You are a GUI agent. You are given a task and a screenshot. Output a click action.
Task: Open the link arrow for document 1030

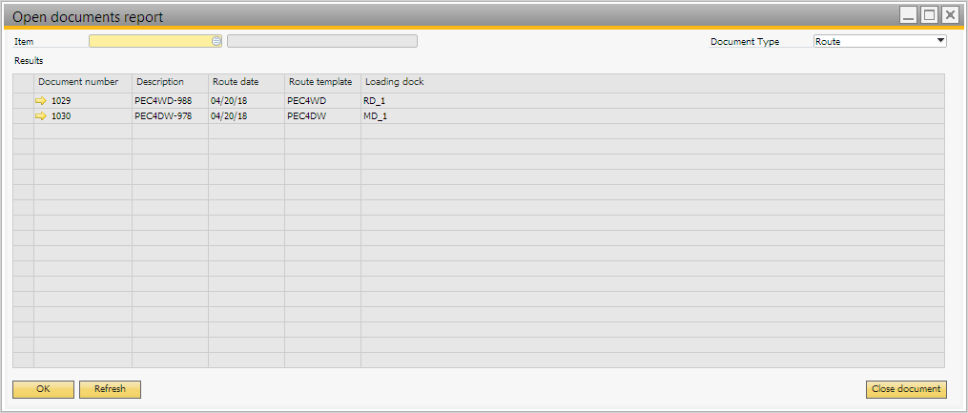(41, 115)
